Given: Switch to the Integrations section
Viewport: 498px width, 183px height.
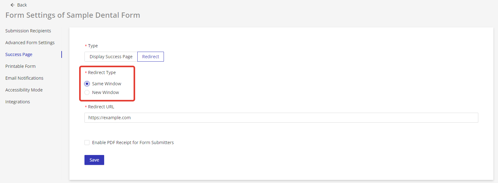Looking at the screenshot, I should tap(18, 102).
